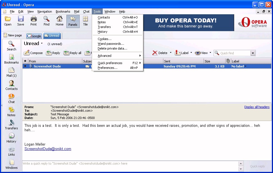This screenshot has width=273, height=173.
Task: Click the Display all headers link
Action: (257, 107)
